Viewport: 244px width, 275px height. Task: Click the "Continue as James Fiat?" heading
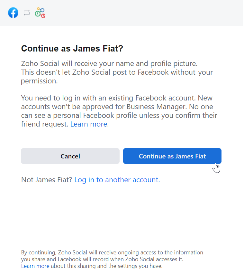pyautogui.click(x=72, y=49)
